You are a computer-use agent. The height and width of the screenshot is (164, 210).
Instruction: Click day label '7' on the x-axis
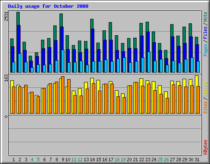pyautogui.click(x=50, y=159)
